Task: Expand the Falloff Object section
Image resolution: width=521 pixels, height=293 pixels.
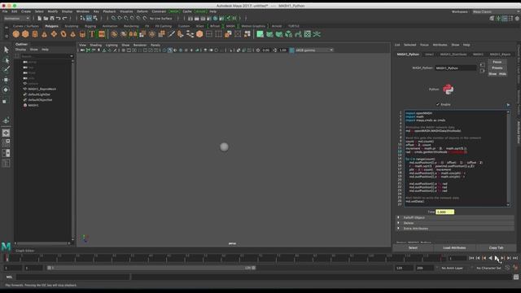Action: [455, 217]
